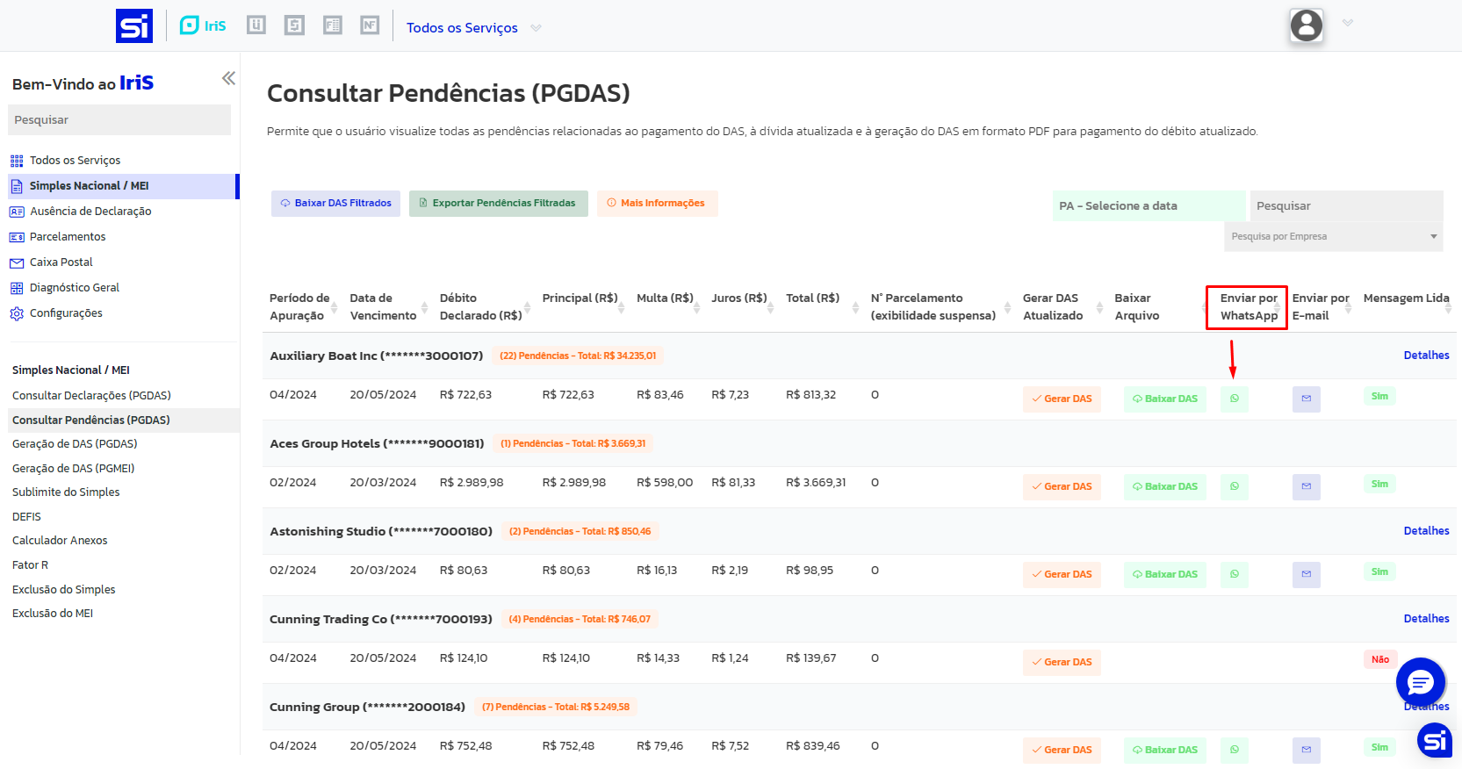The height and width of the screenshot is (769, 1462).
Task: Open the Pesquisa por Empresa dropdown
Action: [1333, 236]
